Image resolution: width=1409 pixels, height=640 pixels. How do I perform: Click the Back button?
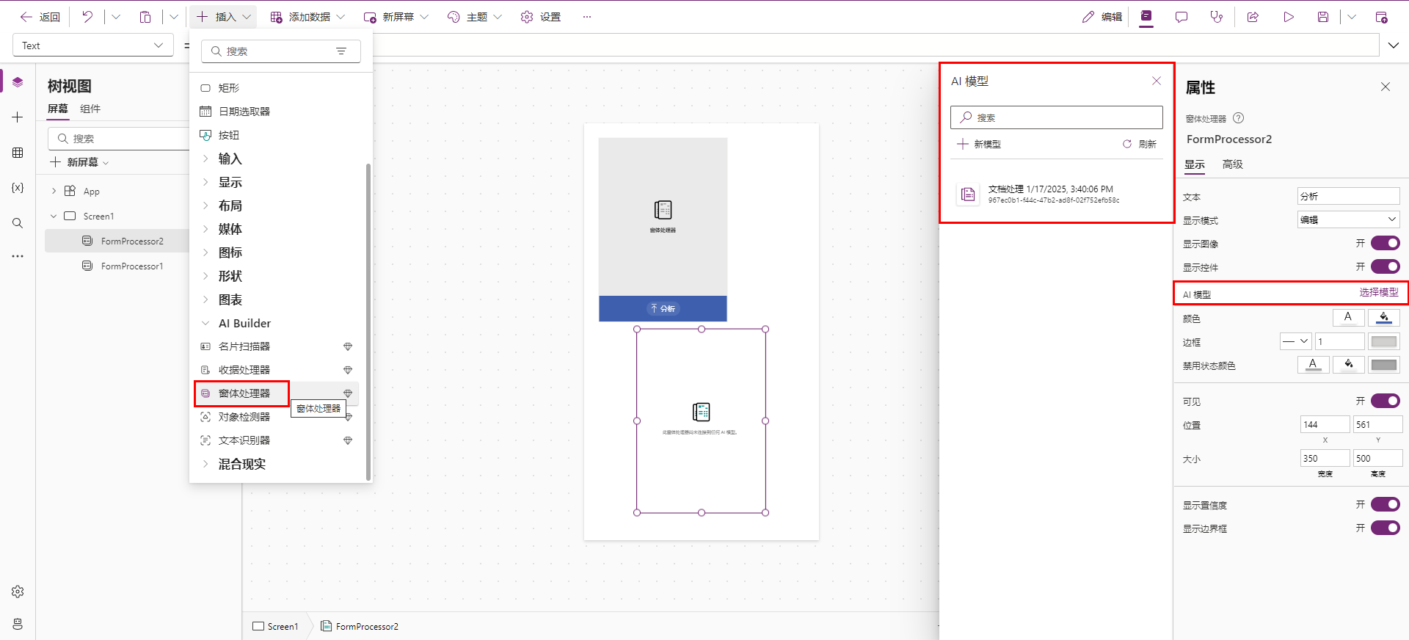tap(40, 17)
